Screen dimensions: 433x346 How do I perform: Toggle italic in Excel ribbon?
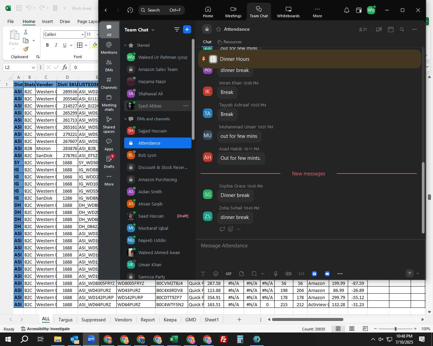(56, 45)
